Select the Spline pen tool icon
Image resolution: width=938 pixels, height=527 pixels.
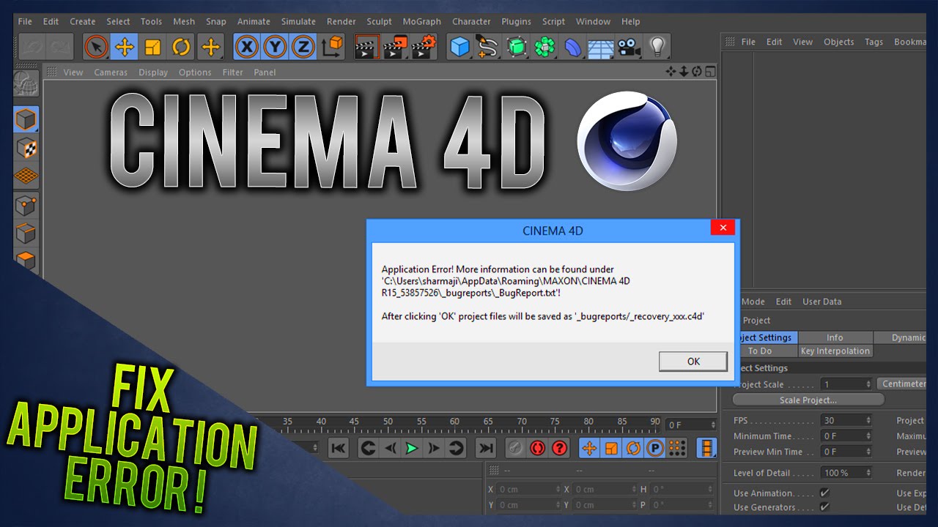(488, 48)
